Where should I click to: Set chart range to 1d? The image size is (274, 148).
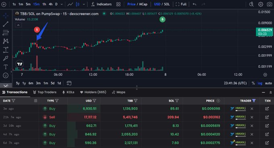(59, 83)
